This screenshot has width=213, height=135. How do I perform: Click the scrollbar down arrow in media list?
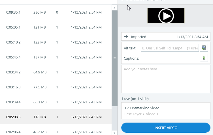[x=114, y=133]
